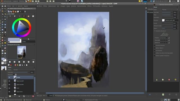Select the Blend gradient tool
Screen dimensions: 180x101
(x=5, y=33)
